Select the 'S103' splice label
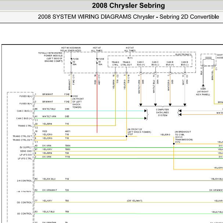 click(75, 96)
